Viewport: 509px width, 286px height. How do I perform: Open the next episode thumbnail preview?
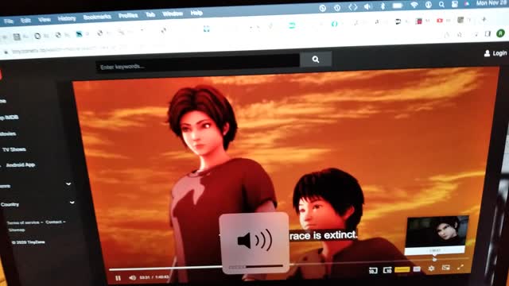437,231
